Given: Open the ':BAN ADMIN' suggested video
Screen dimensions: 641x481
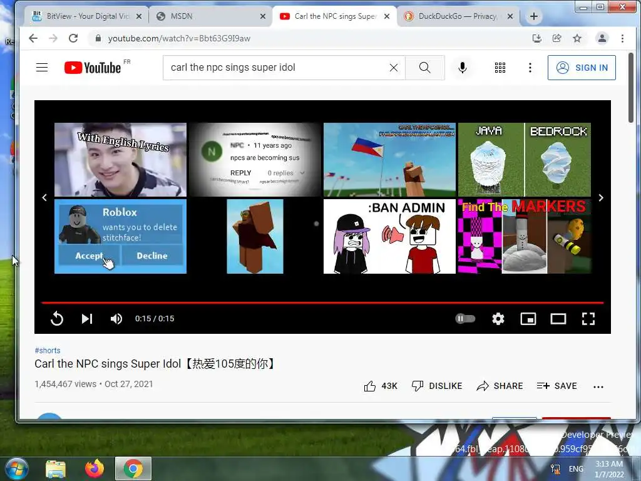Looking at the screenshot, I should (389, 236).
